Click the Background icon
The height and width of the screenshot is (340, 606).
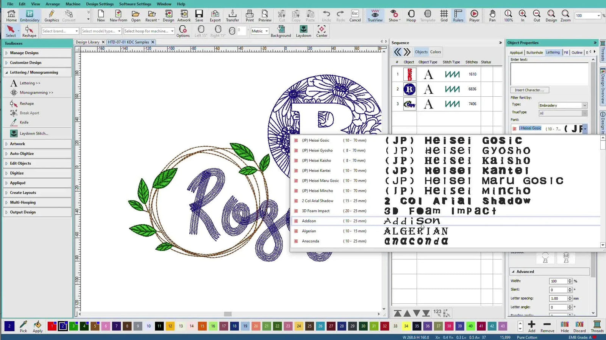(x=281, y=31)
